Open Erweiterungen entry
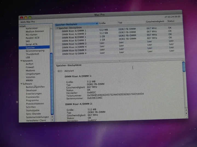This screenshot has width=197, height=147. 34,94
